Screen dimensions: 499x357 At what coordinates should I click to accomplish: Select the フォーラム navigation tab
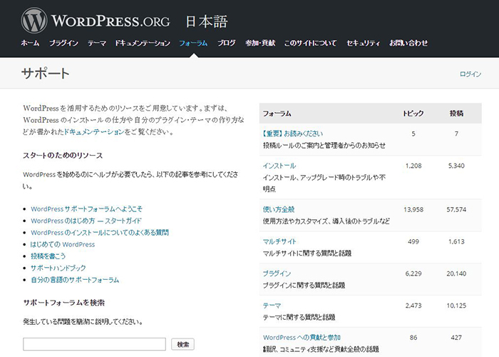click(193, 43)
